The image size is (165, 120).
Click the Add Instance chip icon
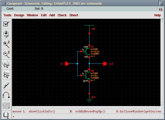pos(6,115)
